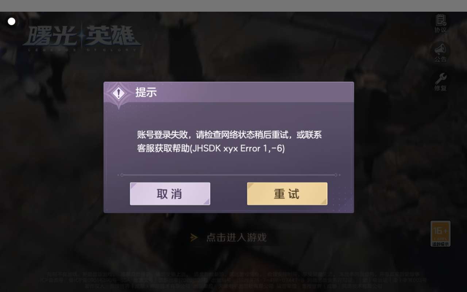The width and height of the screenshot is (467, 292).
Task: Dismiss the dialog with 取消 button
Action: tap(170, 194)
